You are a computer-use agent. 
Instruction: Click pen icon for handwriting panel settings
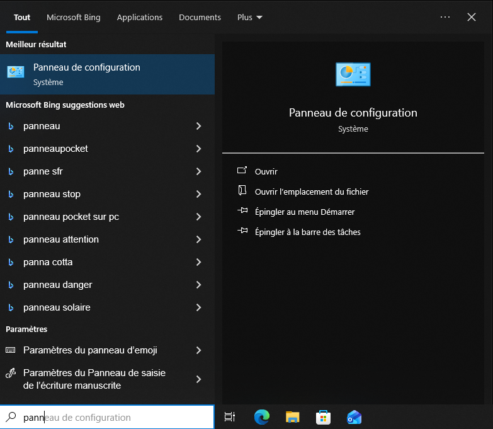tap(11, 374)
